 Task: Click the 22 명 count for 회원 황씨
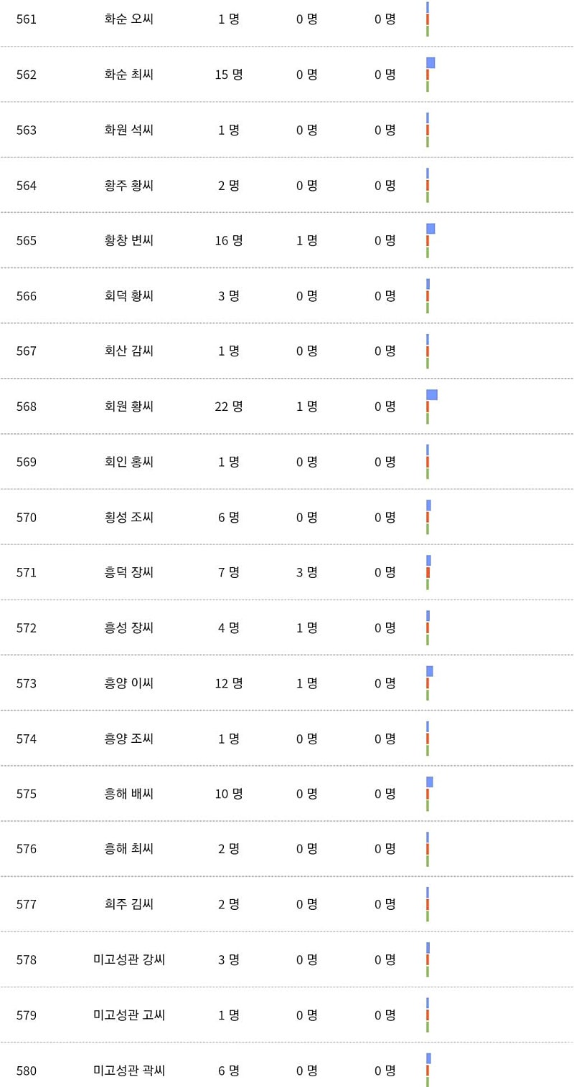(x=229, y=407)
